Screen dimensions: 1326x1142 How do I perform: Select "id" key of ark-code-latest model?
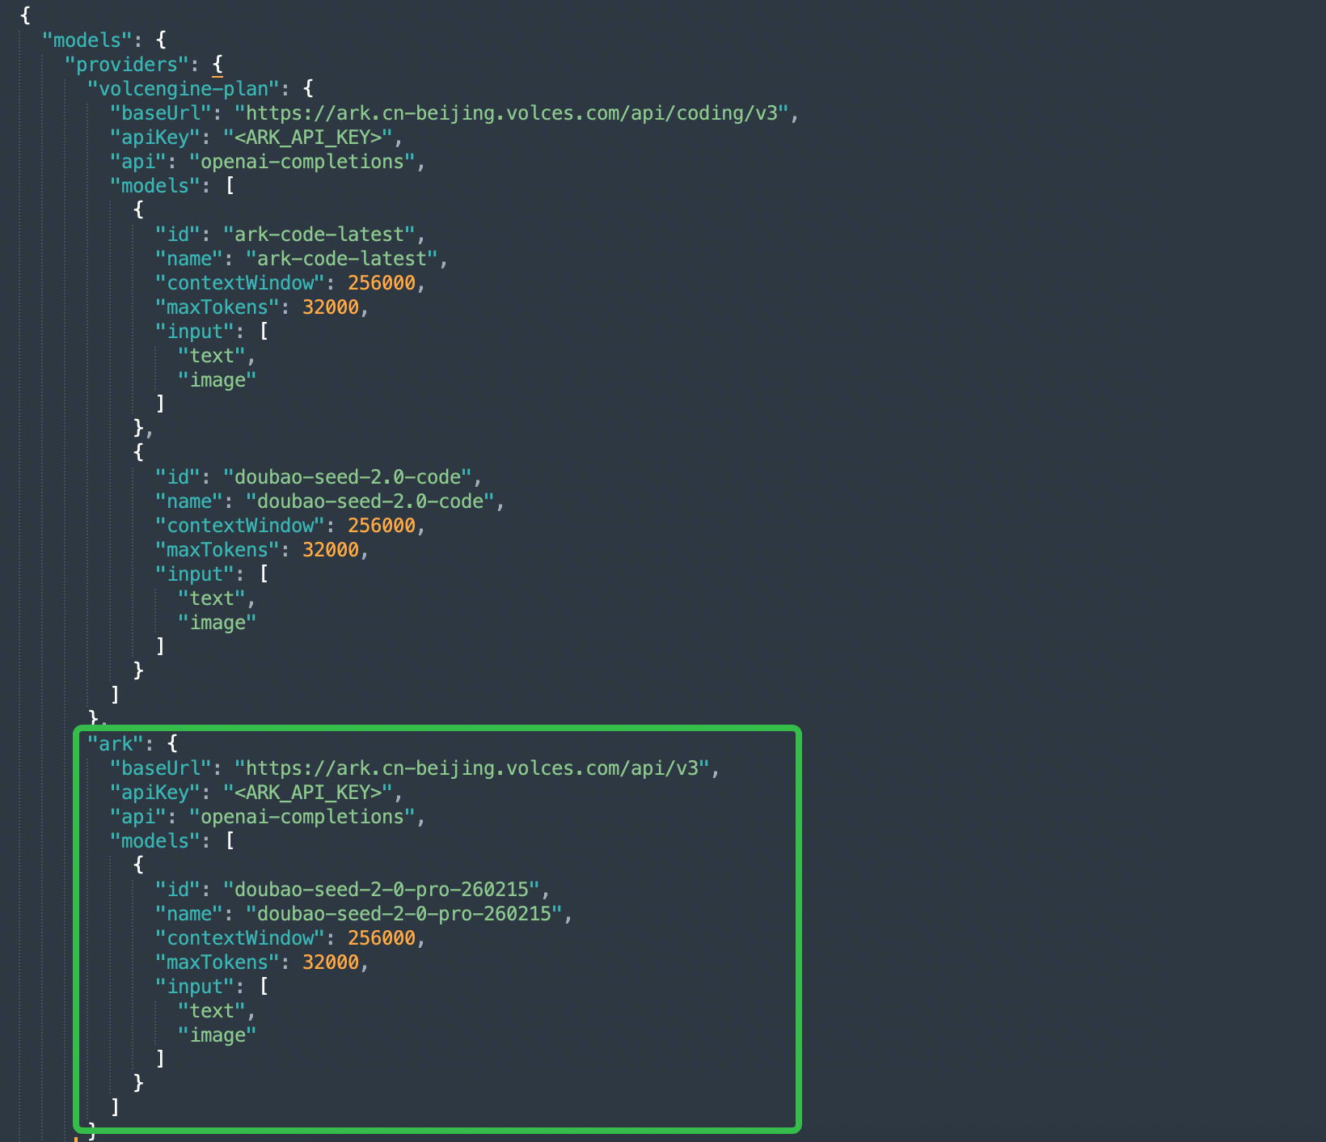177,235
